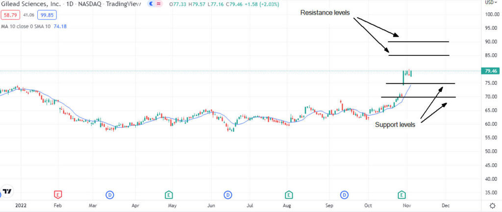Click the 50.00 price axis label
This screenshot has height=212, width=502.
click(492, 152)
